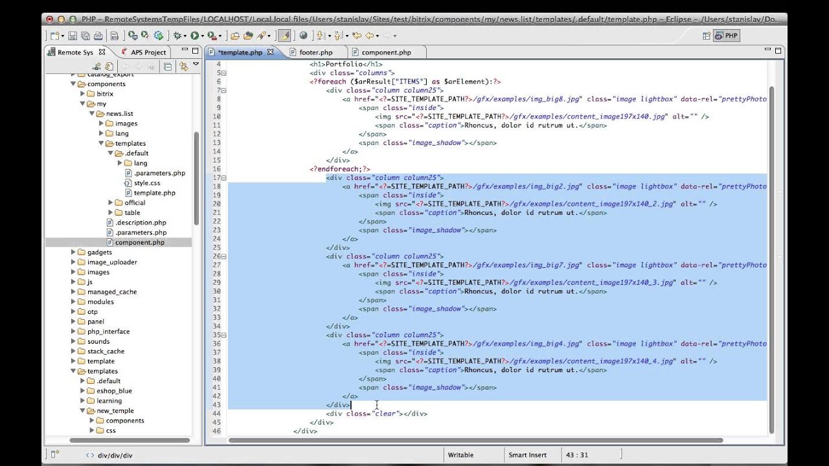Switch to the component.php tab
The width and height of the screenshot is (829, 466).
point(386,52)
